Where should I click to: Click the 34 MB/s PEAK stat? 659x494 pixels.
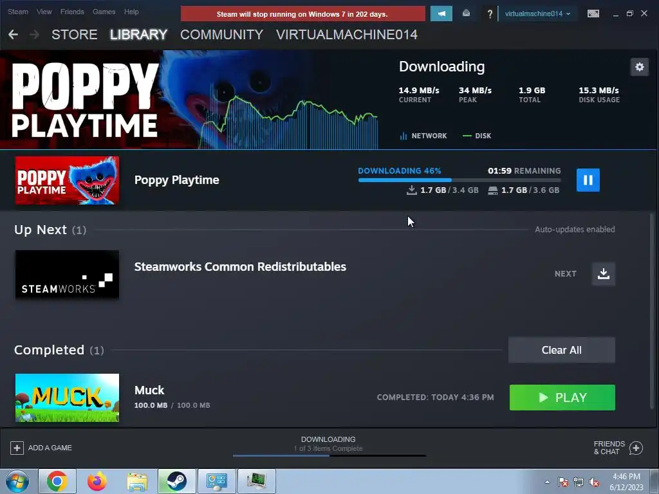click(x=475, y=95)
